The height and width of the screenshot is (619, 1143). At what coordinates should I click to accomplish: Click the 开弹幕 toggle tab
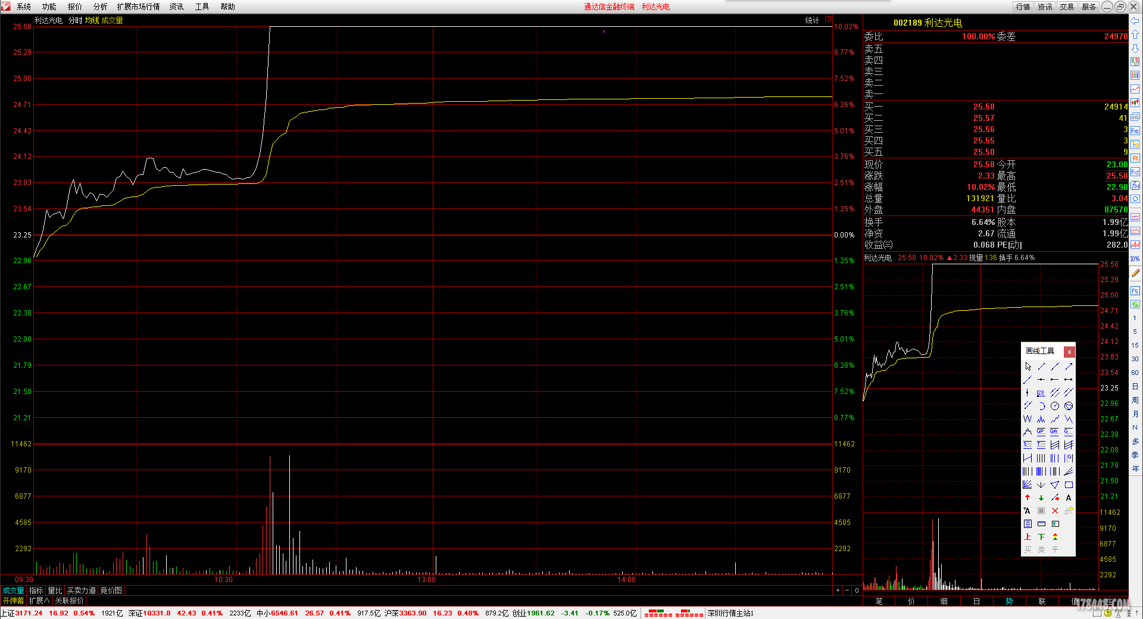point(13,601)
